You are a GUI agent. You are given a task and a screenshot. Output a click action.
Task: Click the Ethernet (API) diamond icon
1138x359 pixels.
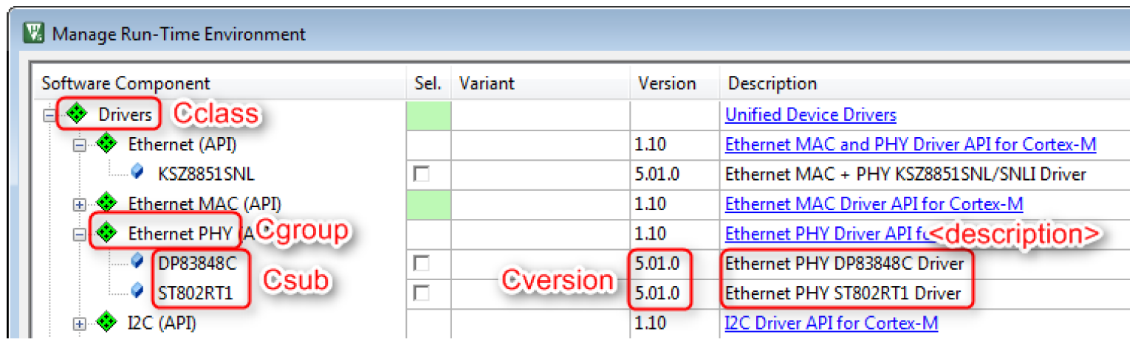click(106, 144)
